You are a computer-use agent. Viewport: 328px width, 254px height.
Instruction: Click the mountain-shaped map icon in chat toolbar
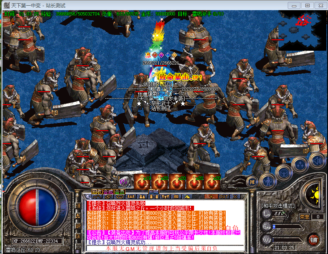97,197
